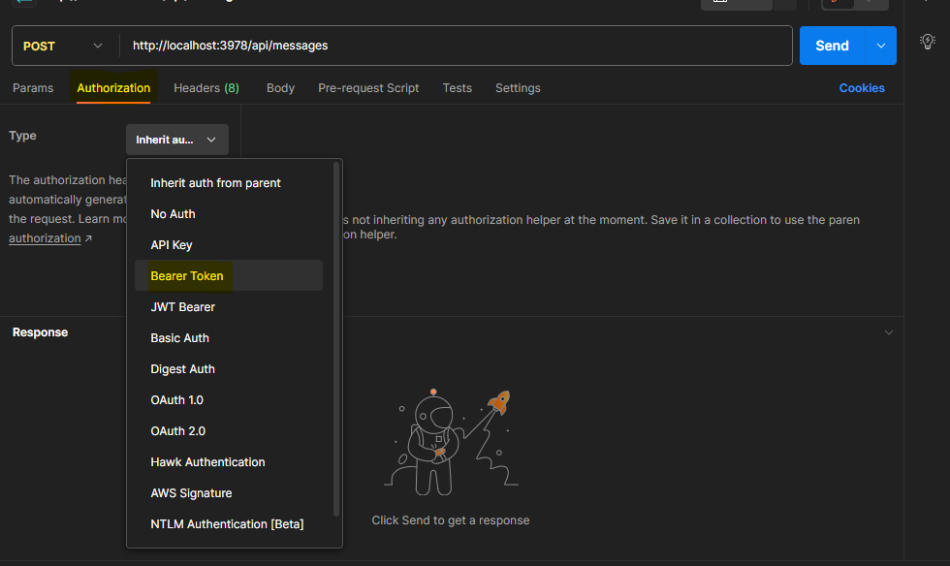Open the request Settings tab
Viewport: 950px width, 566px height.
[518, 88]
